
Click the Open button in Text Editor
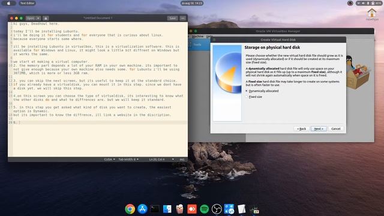(x=31, y=18)
